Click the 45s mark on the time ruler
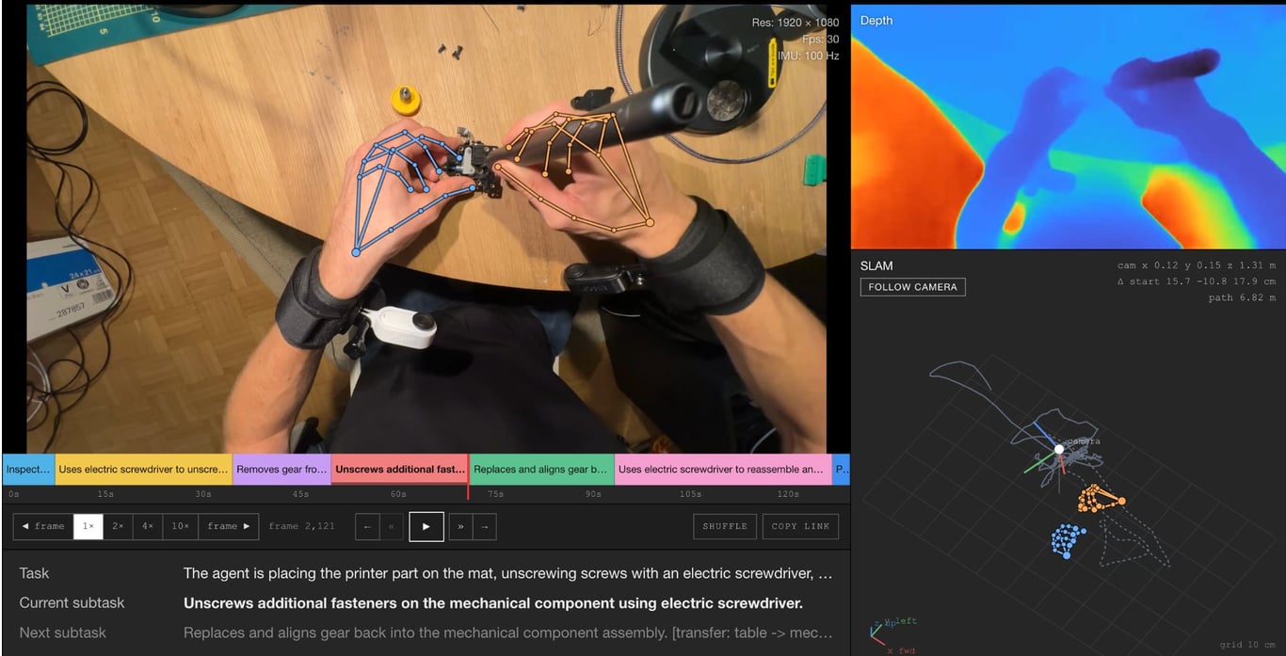1286x656 pixels. point(300,494)
